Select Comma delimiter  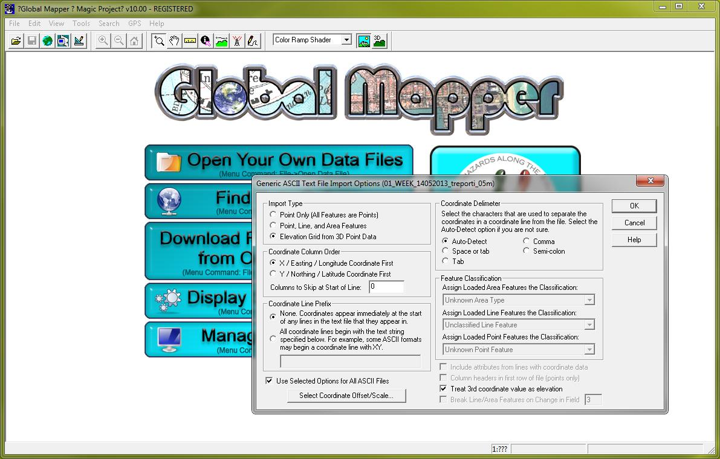[526, 241]
